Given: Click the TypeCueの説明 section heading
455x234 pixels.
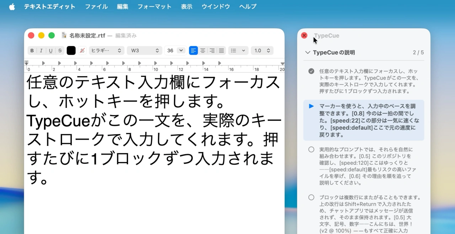Looking at the screenshot, I should (x=334, y=52).
